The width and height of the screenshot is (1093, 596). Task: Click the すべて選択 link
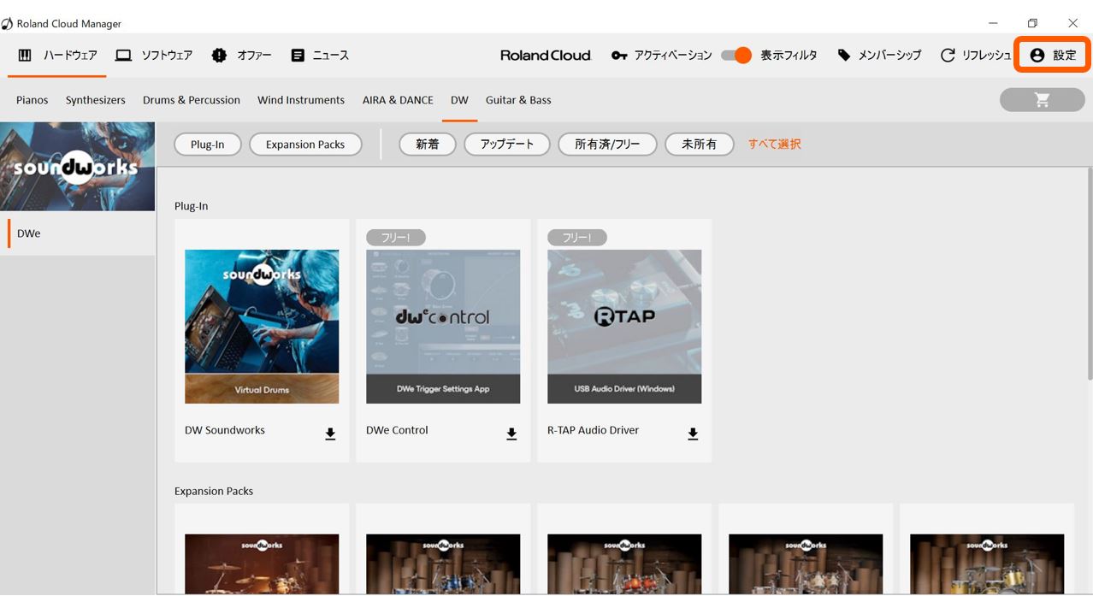775,145
